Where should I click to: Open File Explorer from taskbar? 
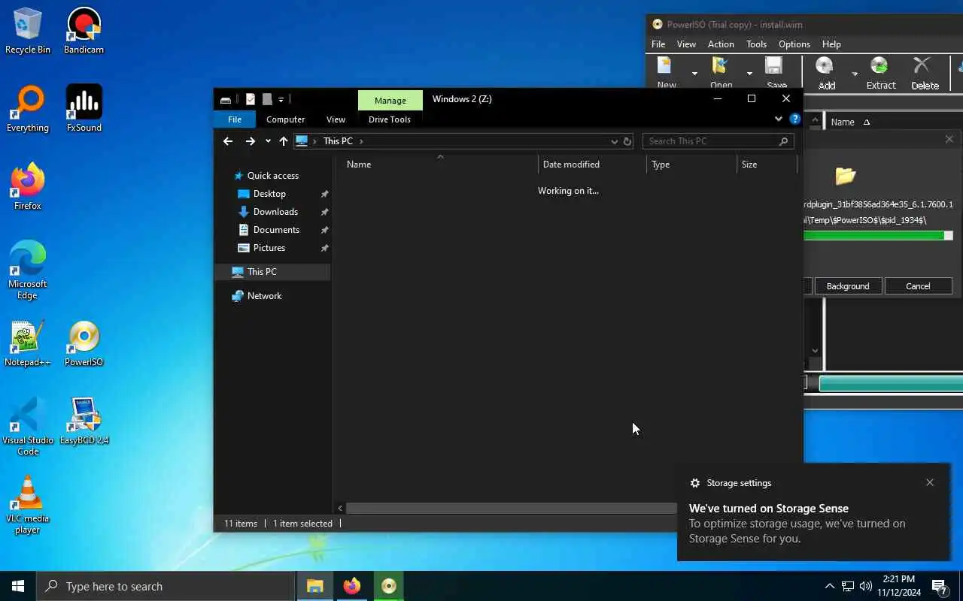click(314, 586)
